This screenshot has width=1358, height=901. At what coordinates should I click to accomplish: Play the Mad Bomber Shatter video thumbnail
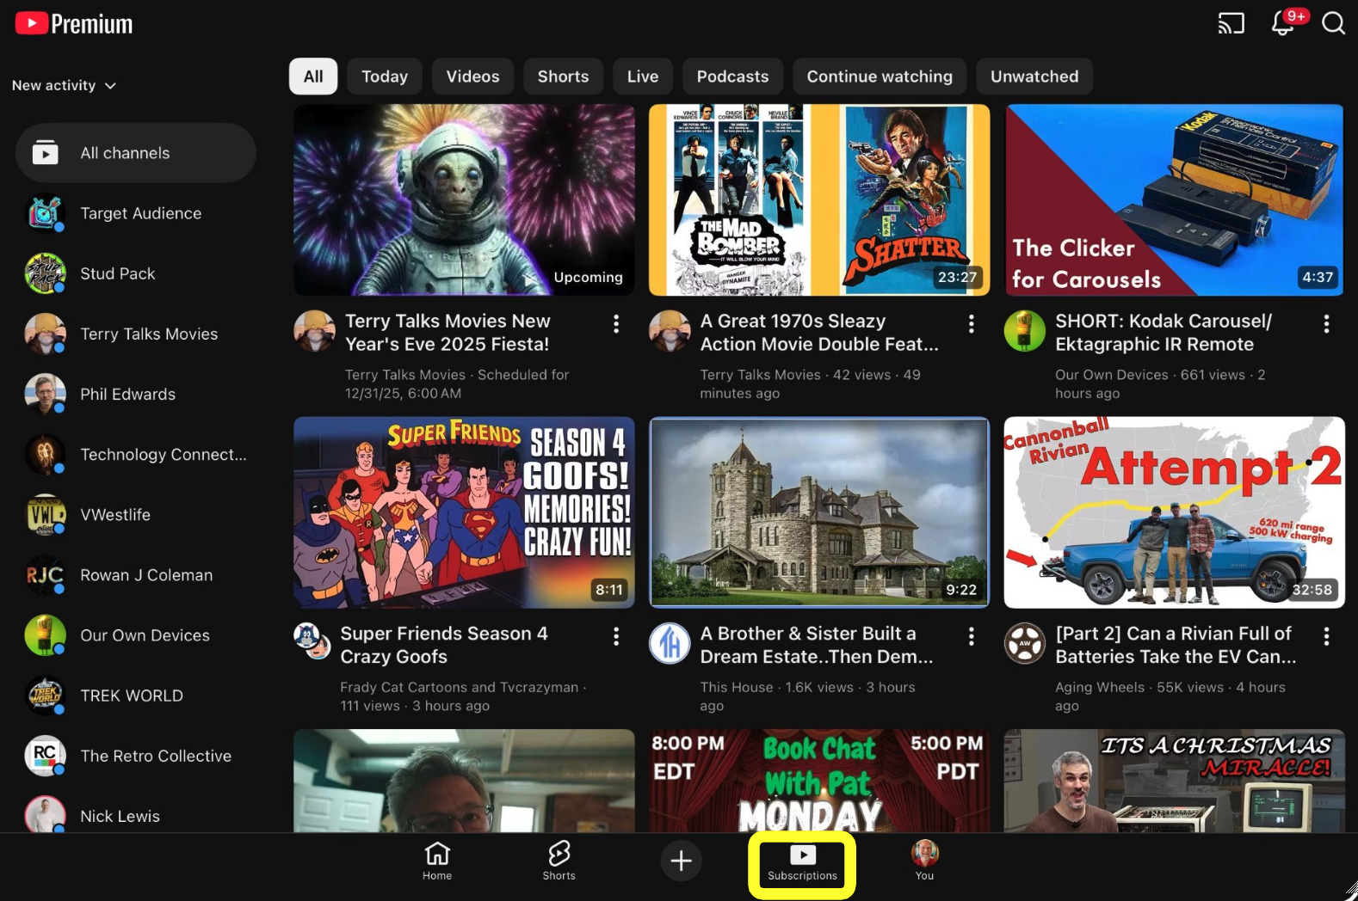tap(818, 200)
